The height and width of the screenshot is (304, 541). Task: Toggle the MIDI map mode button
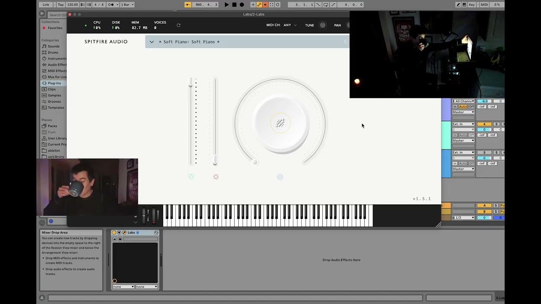click(484, 5)
